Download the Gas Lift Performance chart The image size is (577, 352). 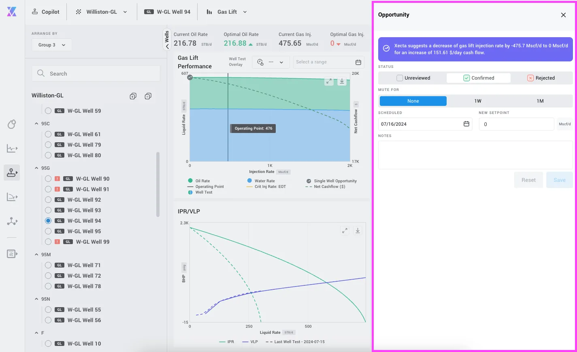(x=342, y=81)
